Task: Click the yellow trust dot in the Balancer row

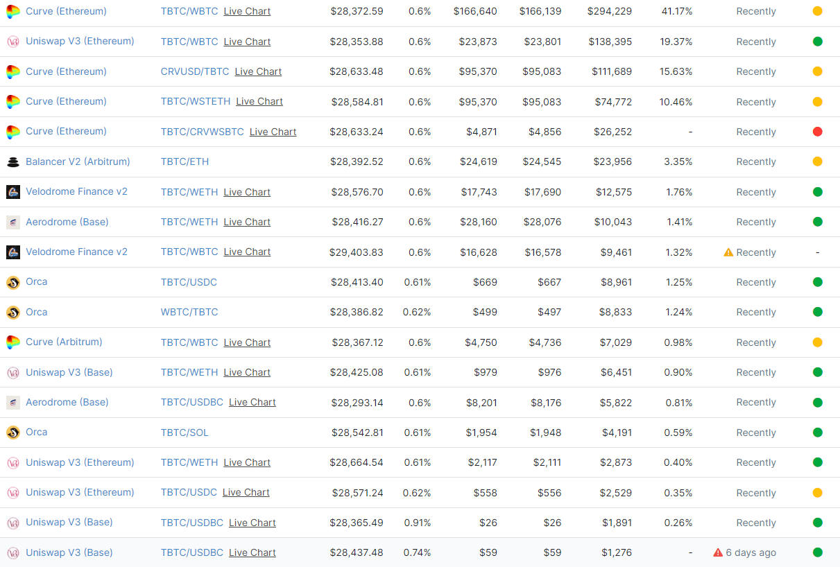Action: (817, 162)
